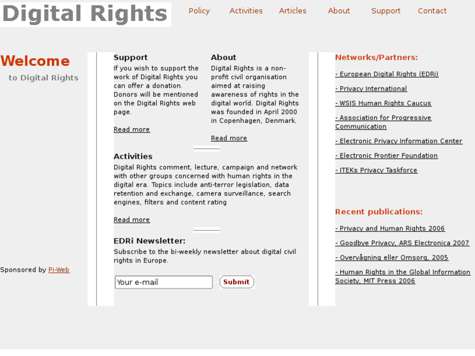
Task: Open Association for Progressive Communication link
Action: point(384,122)
